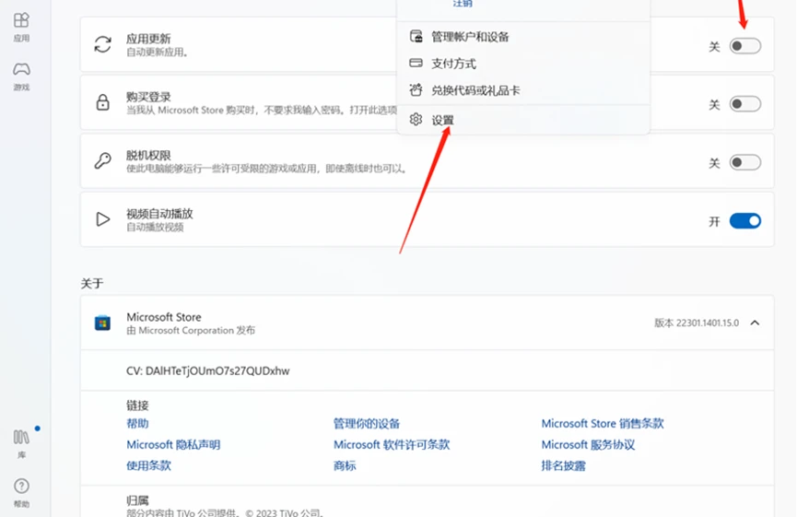Open the 商标 link

[345, 465]
